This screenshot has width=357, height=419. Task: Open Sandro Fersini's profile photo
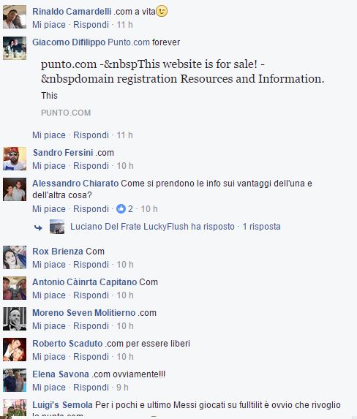coord(15,159)
